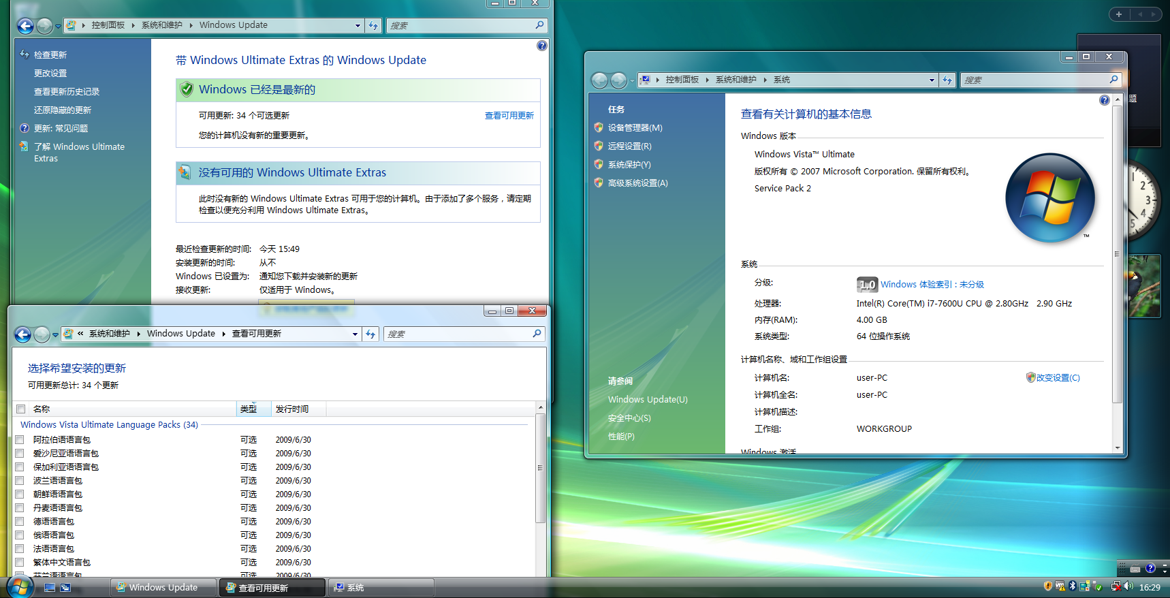
Task: Go back in the 查看可用更新 window
Action: pyautogui.click(x=22, y=334)
